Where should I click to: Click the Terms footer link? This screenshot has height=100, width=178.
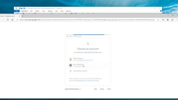[109, 89]
